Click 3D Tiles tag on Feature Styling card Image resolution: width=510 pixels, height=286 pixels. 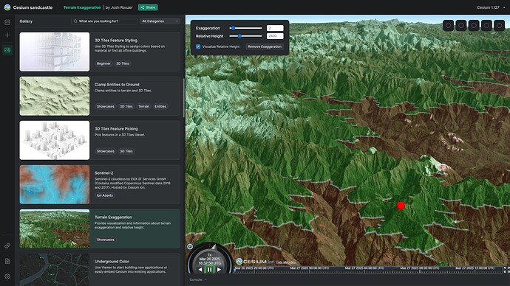(123, 63)
